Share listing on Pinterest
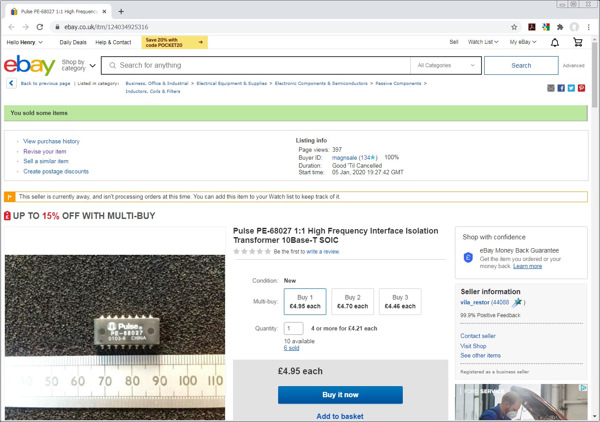The image size is (600, 422). [581, 88]
